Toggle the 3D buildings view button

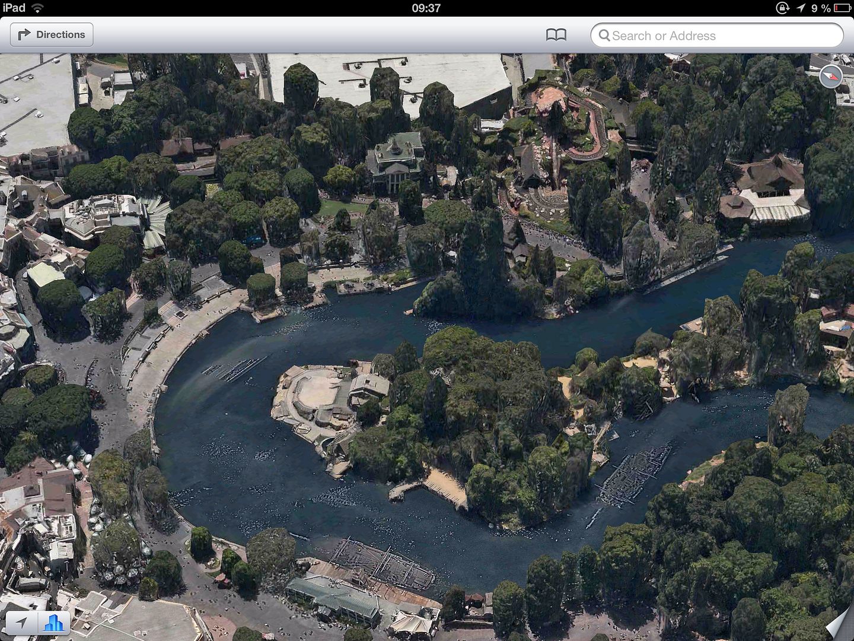(x=54, y=623)
